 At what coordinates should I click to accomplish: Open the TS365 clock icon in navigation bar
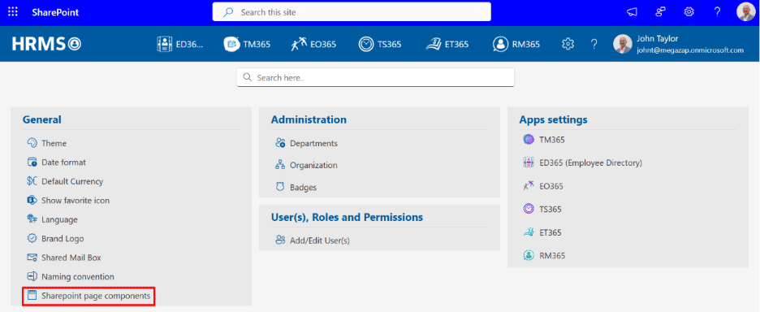coord(366,44)
